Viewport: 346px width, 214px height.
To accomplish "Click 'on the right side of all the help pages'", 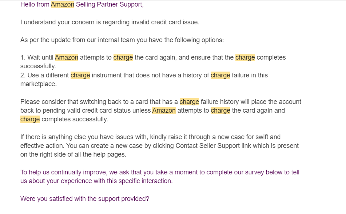I will [x=73, y=154].
